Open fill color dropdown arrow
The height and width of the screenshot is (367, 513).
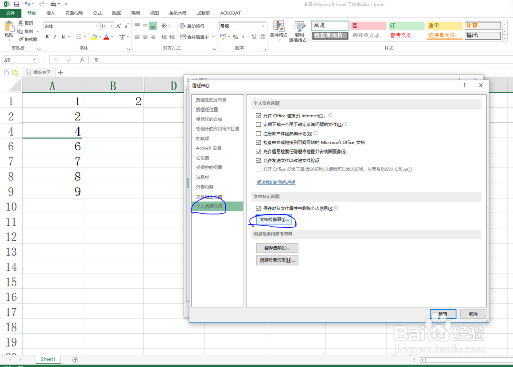pos(100,37)
